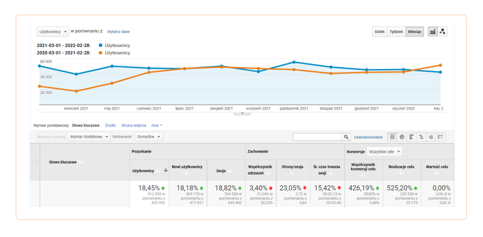Set chart granularity to Miesiąc
483x237 pixels.
[x=415, y=31]
